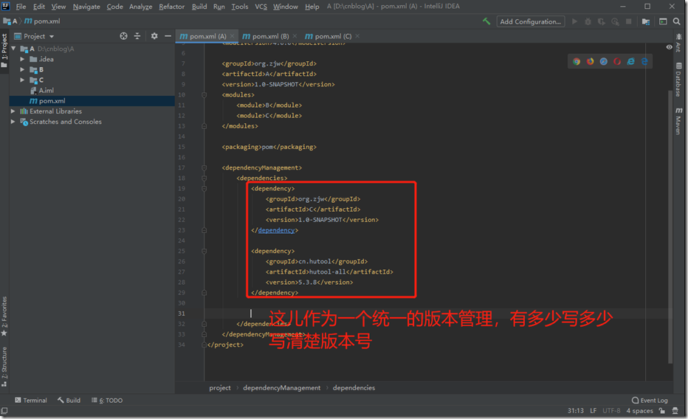
Task: Fold the dependencyManagement block at line 17
Action: (x=204, y=167)
